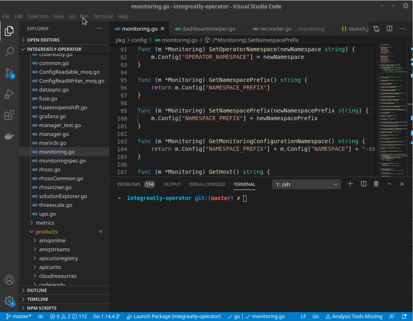Click Analysis Tools Missing warning
413x321 pixels.
click(x=354, y=317)
